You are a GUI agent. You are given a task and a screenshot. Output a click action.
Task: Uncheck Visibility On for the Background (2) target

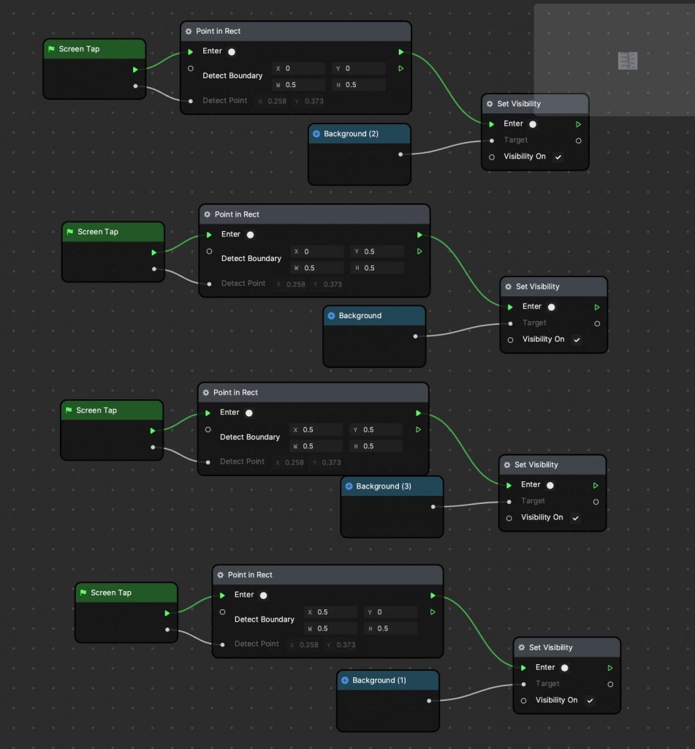(558, 157)
